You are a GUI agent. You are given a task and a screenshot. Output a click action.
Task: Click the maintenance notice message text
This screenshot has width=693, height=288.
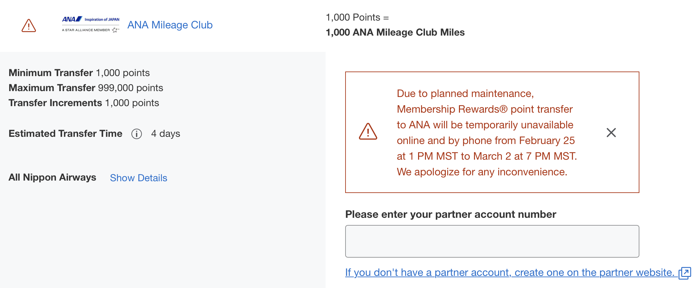(485, 132)
